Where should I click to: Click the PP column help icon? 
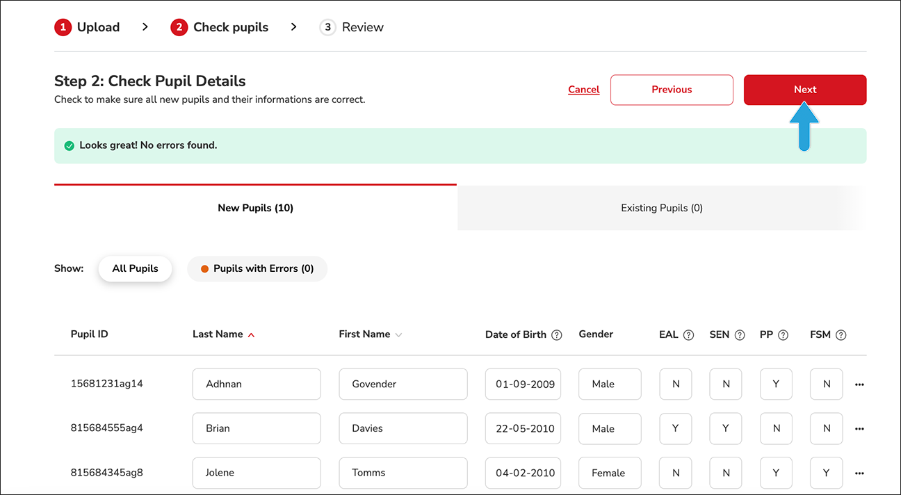(784, 334)
